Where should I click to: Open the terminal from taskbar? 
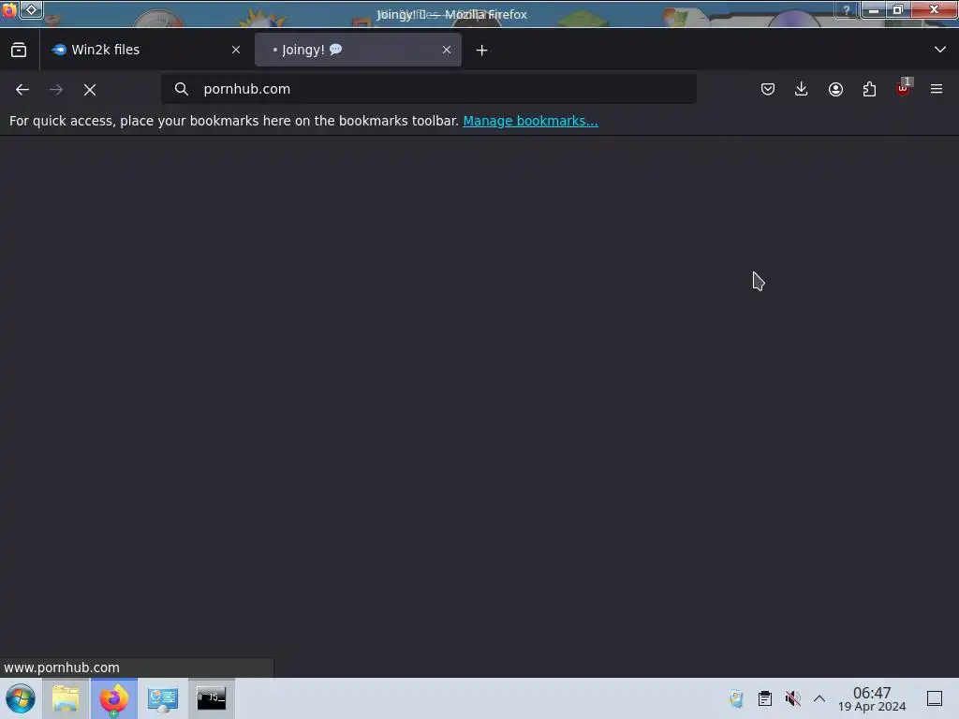211,698
